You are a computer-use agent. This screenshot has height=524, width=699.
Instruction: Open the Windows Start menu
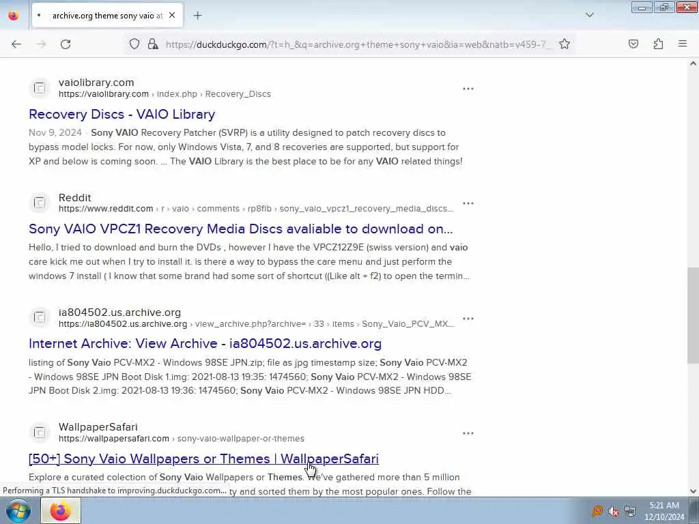point(18,510)
